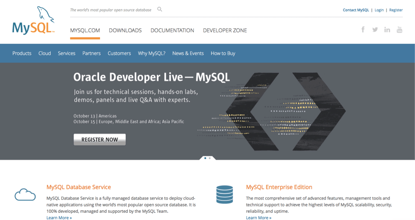Click the Login link
415x220 pixels.
coord(379,10)
